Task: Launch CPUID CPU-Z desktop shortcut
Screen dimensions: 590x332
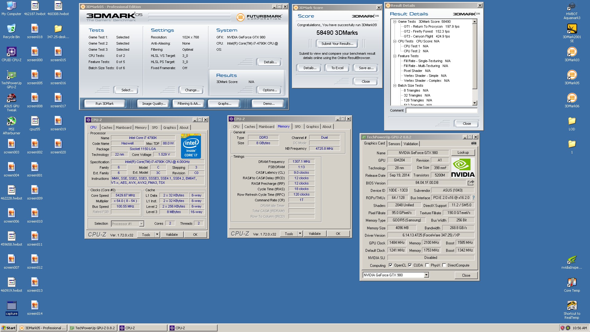Action: coord(11,54)
